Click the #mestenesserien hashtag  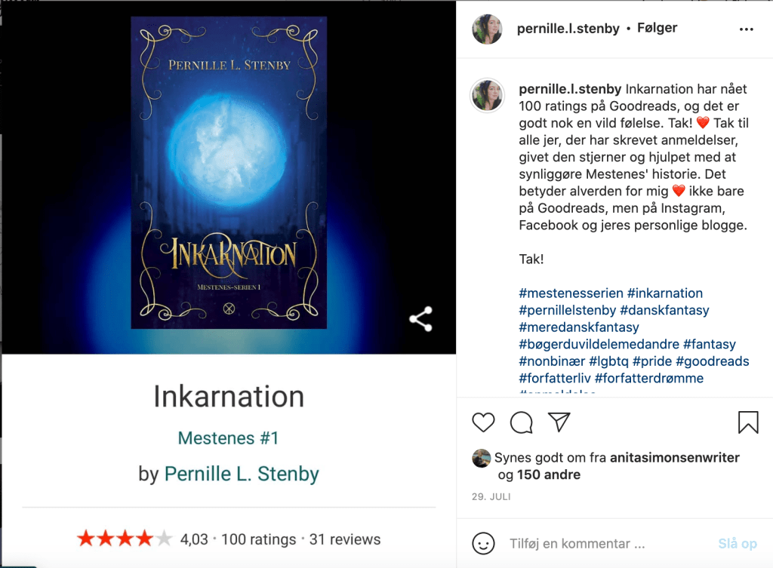coord(571,293)
